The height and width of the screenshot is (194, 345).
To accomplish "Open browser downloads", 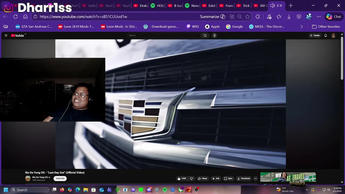I will [x=289, y=17].
